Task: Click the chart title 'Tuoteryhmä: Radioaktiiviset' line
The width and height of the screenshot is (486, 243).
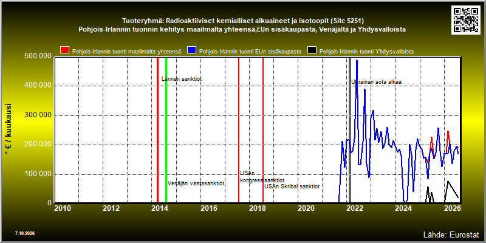Action: pyautogui.click(x=242, y=21)
